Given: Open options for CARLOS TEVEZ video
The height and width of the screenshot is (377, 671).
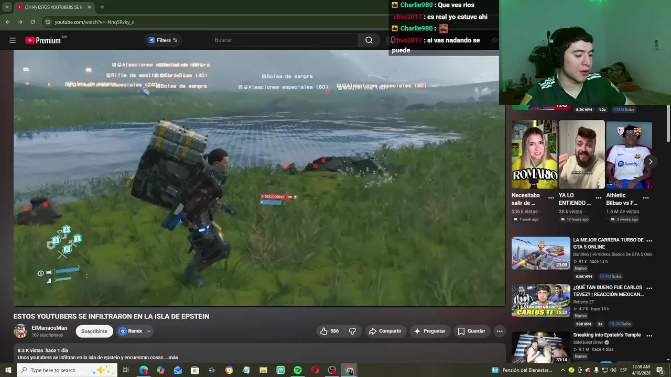Looking at the screenshot, I should (x=649, y=288).
